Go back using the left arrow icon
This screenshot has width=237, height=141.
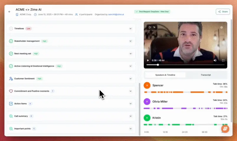(x=9, y=11)
